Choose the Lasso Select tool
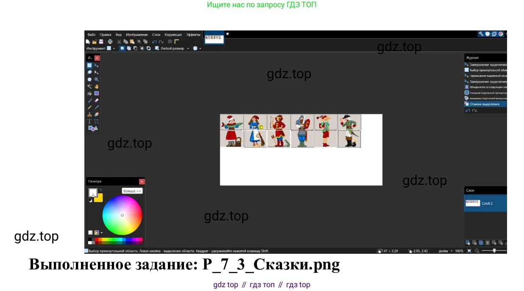524x291 pixels. 89,72
